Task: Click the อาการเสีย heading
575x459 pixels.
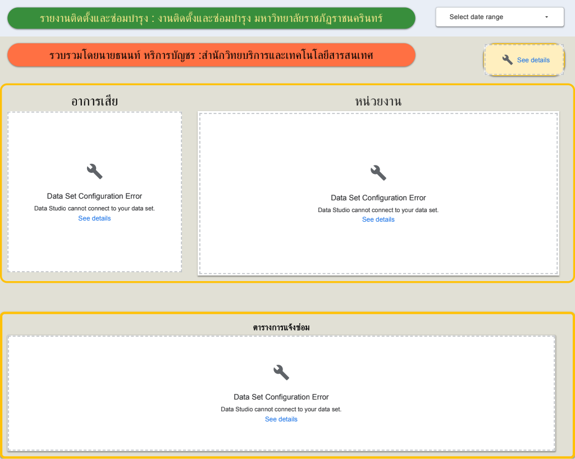Action: [94, 101]
